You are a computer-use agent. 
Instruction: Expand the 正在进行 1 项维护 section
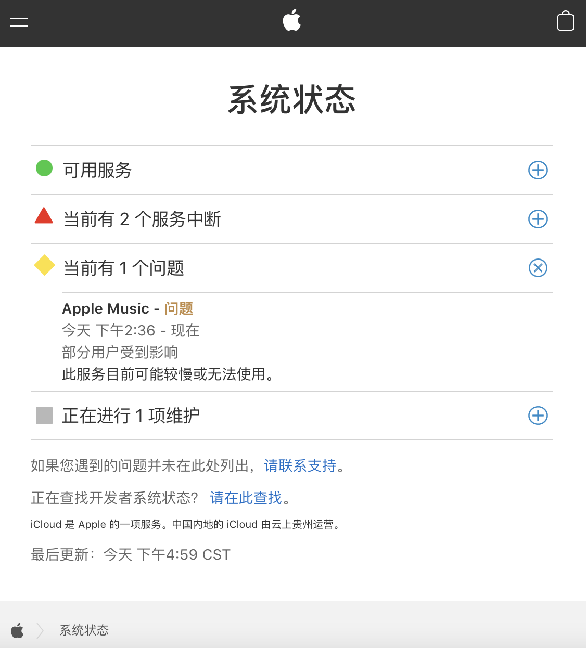tap(538, 416)
